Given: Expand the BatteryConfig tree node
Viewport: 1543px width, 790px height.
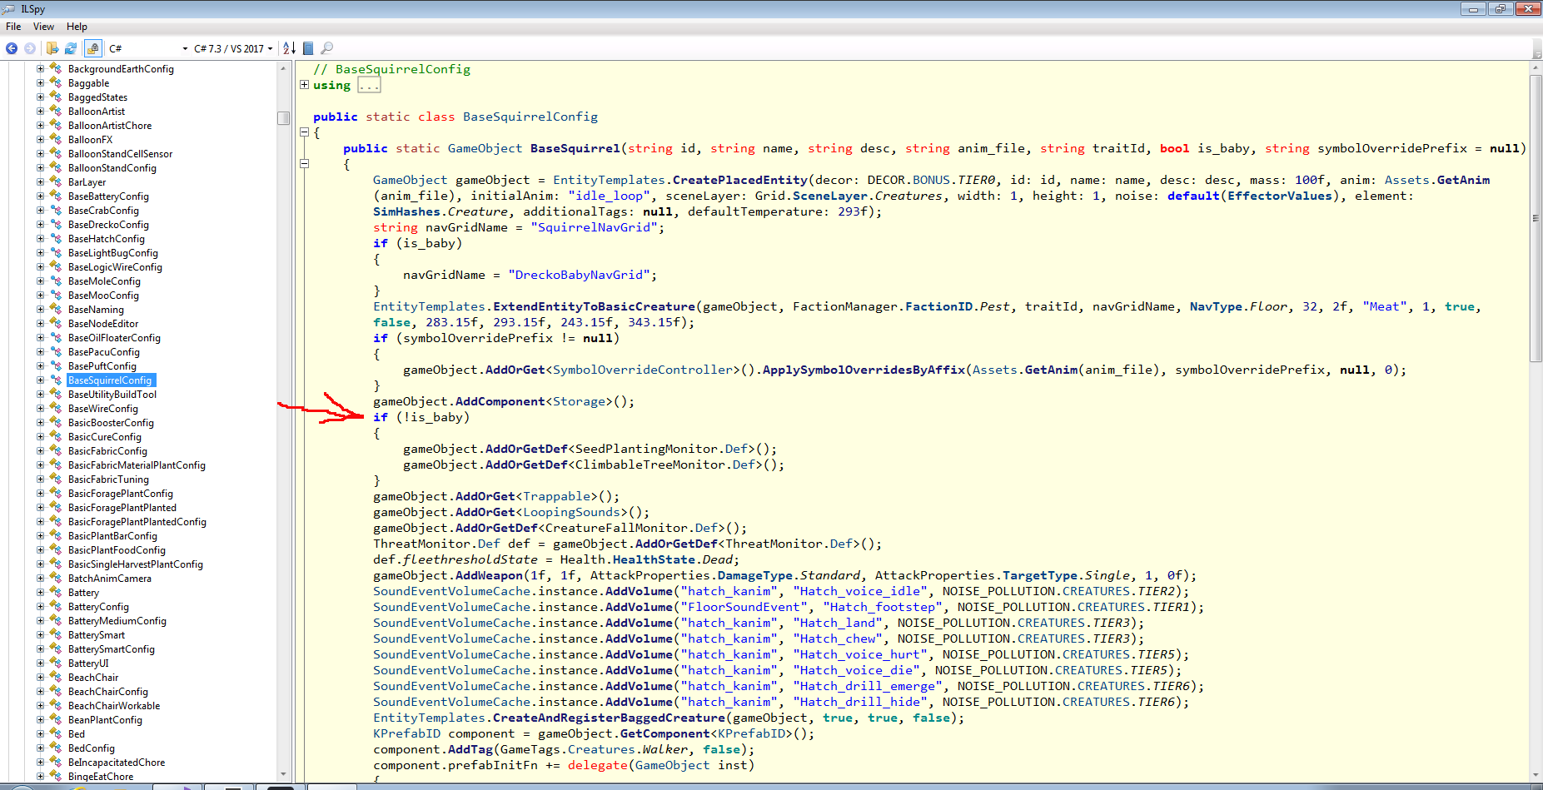Looking at the screenshot, I should (x=40, y=607).
